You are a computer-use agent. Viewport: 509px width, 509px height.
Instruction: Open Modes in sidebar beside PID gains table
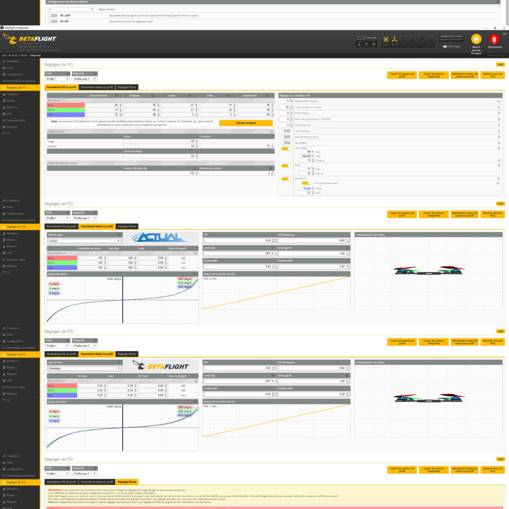click(x=20, y=101)
